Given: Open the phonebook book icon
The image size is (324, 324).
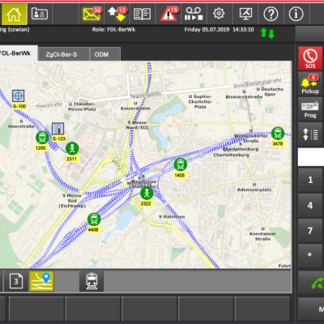Looking at the screenshot, I should 143,14.
